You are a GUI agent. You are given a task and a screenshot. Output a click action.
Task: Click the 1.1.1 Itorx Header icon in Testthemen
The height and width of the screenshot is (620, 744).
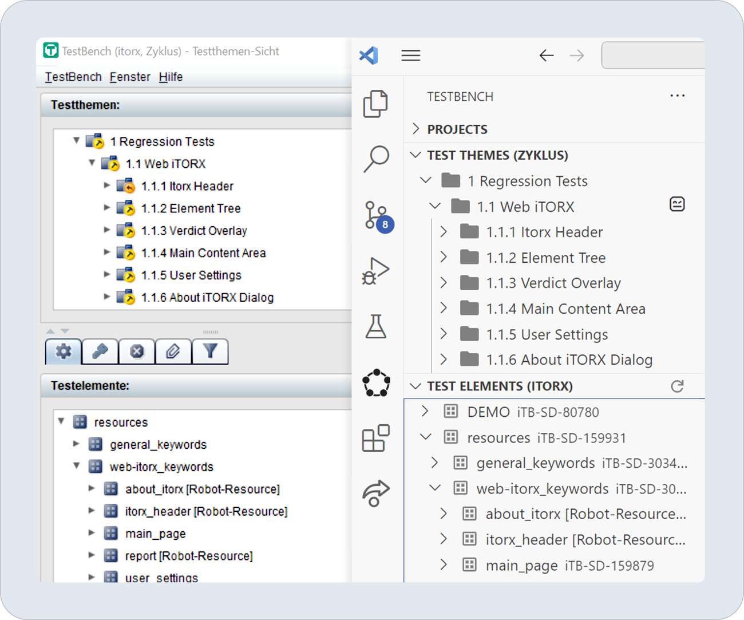(126, 186)
